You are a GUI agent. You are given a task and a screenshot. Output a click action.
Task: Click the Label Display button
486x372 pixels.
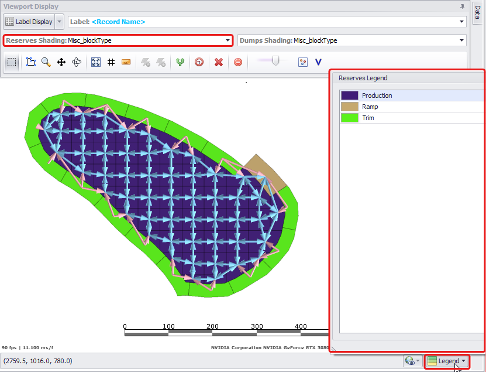[x=29, y=22]
